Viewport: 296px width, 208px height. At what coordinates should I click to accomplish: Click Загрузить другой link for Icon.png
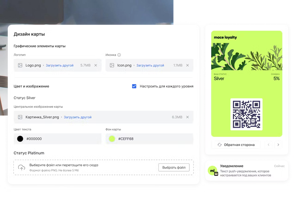pos(150,66)
